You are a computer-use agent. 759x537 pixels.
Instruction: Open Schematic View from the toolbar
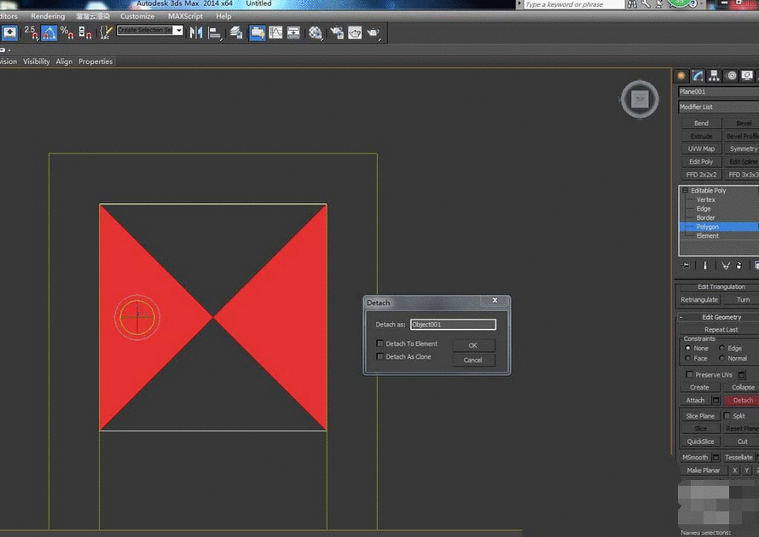pos(293,32)
